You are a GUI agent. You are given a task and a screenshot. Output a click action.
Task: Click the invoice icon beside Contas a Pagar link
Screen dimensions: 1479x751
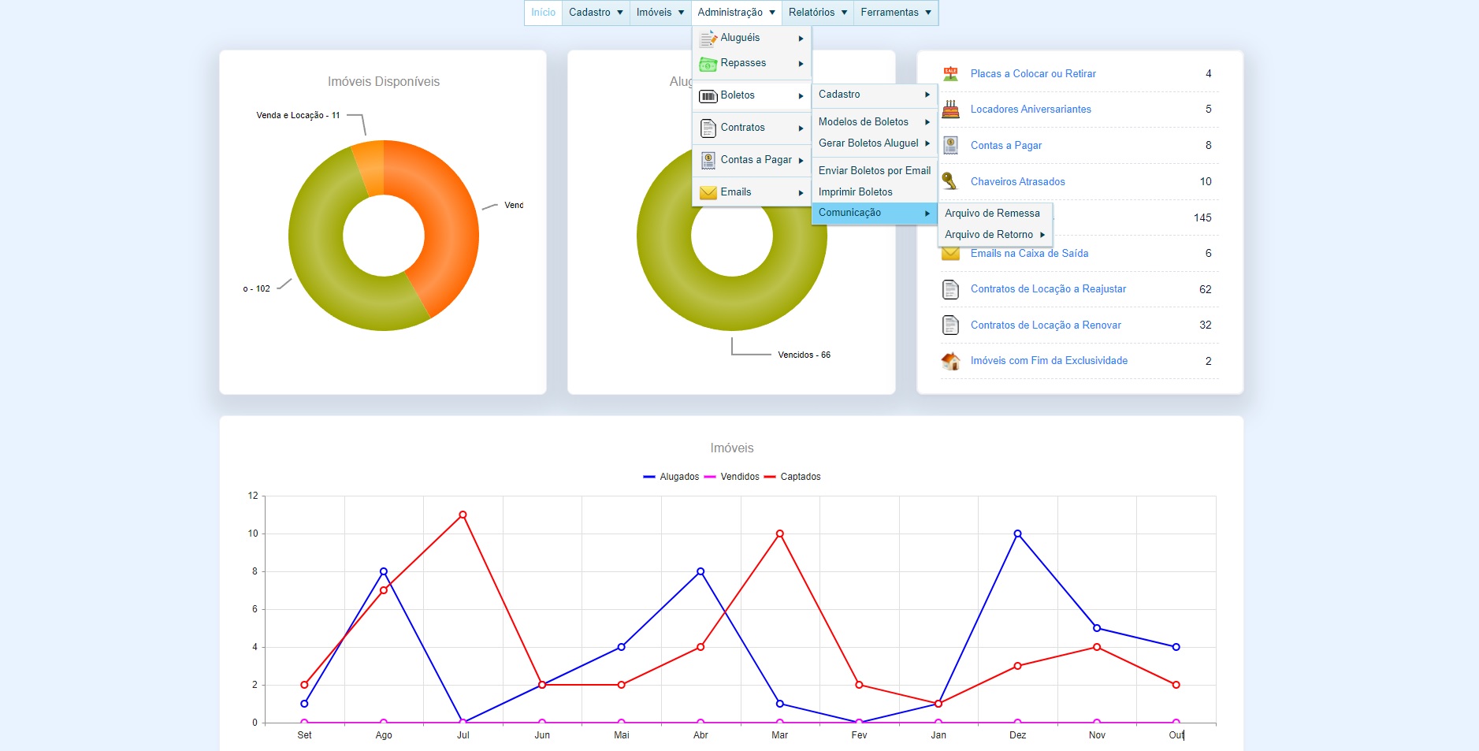[x=951, y=146]
